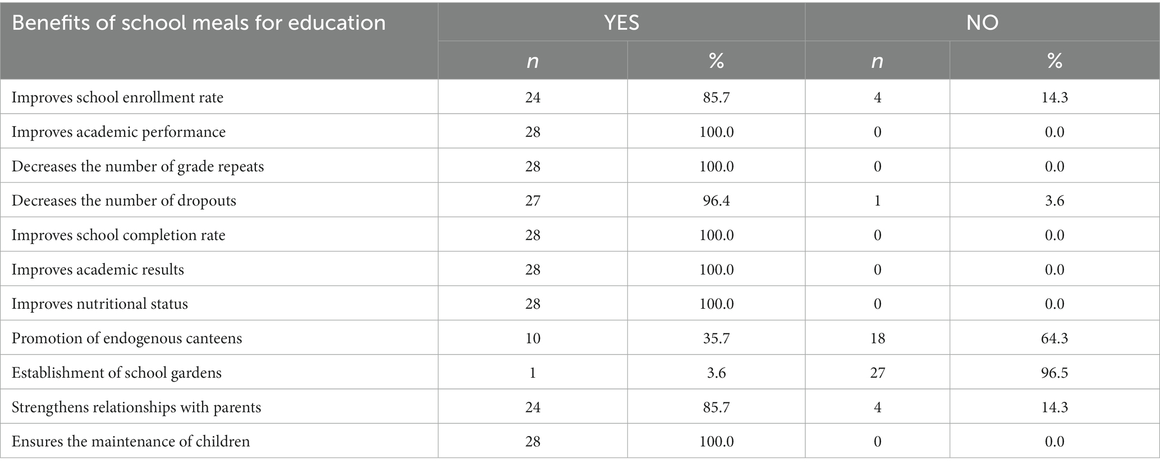Image resolution: width=1160 pixels, height=468 pixels.
Task: Select 'Improves school enrollment rate' row label
Action: click(117, 98)
